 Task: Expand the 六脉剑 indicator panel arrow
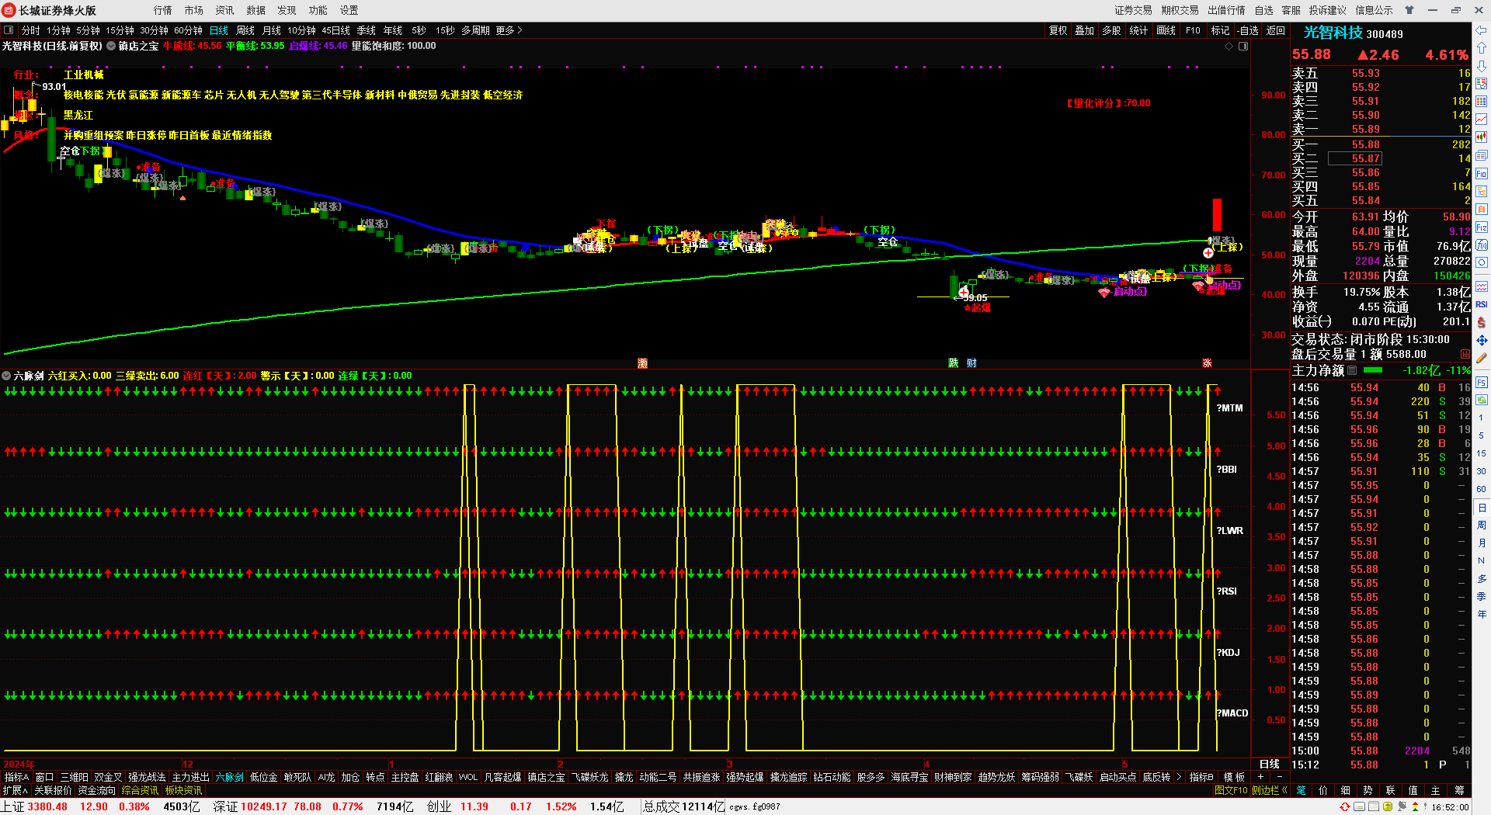(6, 376)
